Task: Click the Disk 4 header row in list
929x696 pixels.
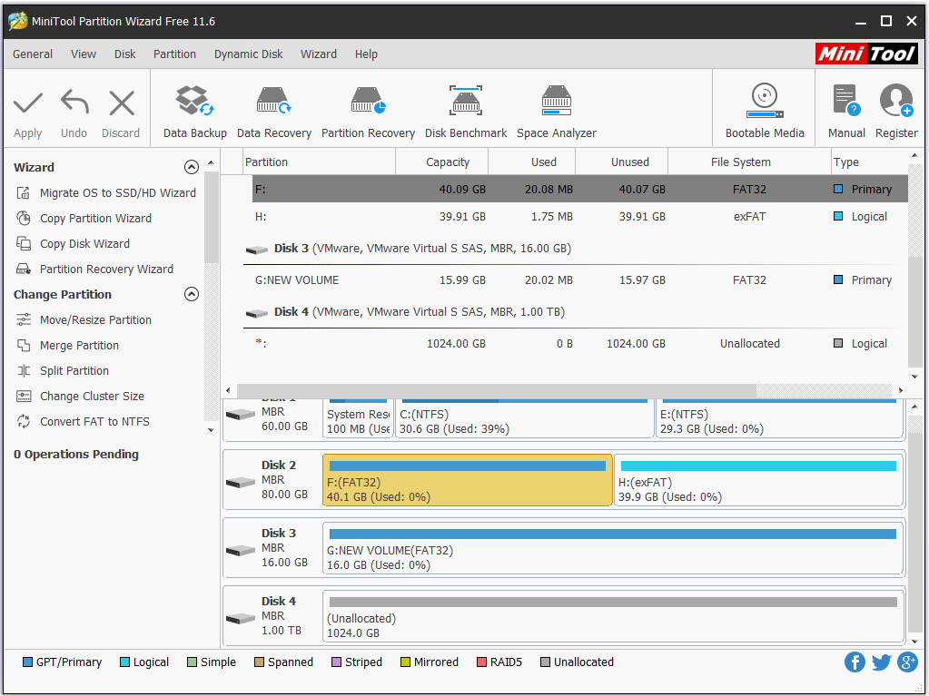Action: 576,312
